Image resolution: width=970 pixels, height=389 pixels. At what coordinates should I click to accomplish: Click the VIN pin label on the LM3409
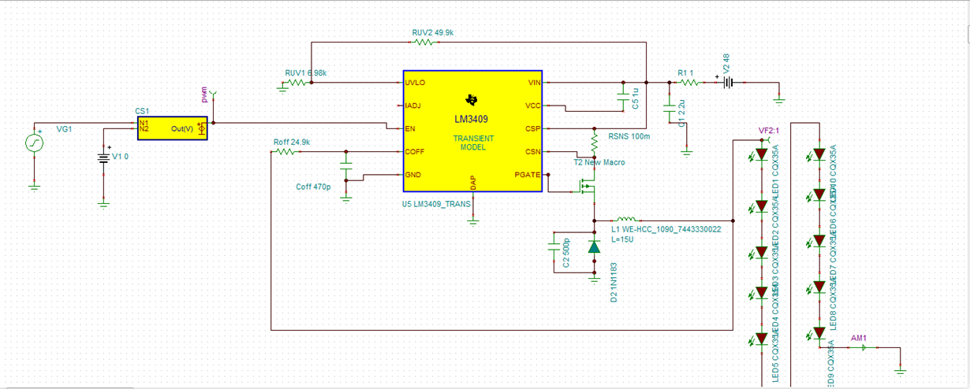click(x=533, y=83)
